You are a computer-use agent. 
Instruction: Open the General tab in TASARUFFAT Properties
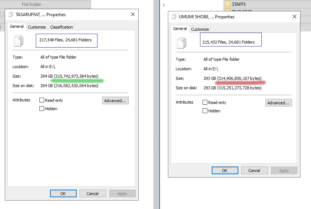17,26
